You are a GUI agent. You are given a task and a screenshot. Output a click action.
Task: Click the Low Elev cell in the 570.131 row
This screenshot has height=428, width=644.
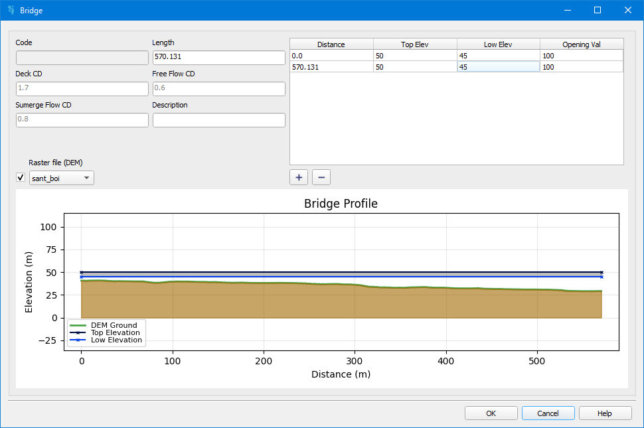[498, 66]
